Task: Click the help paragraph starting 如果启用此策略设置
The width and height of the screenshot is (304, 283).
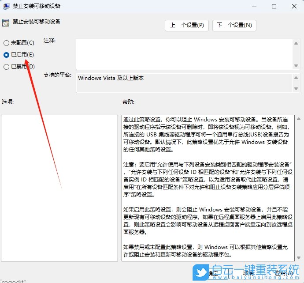Action: 208,221
